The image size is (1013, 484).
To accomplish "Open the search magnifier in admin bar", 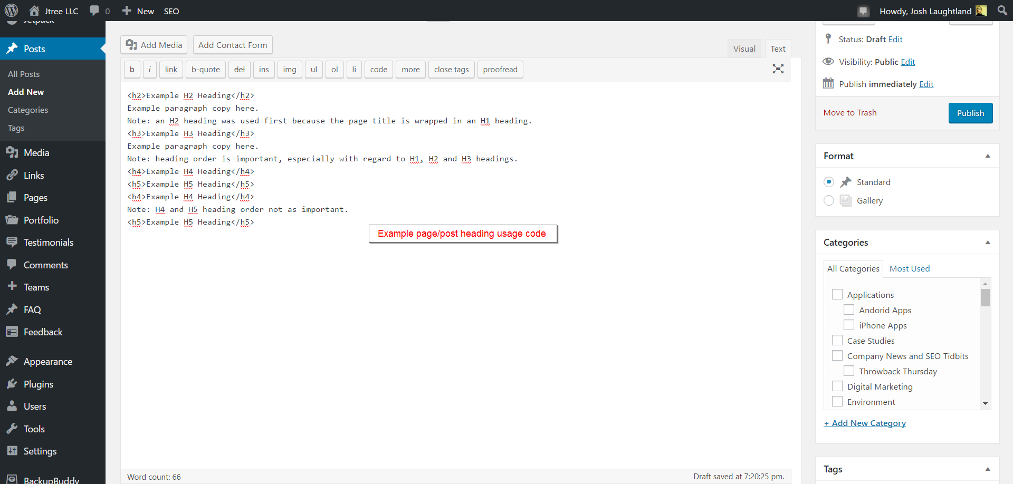I will click(x=1002, y=11).
